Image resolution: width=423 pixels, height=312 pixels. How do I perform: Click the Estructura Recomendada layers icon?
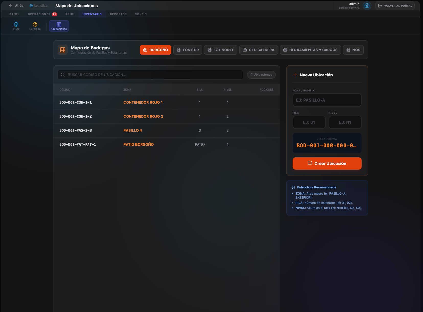293,187
